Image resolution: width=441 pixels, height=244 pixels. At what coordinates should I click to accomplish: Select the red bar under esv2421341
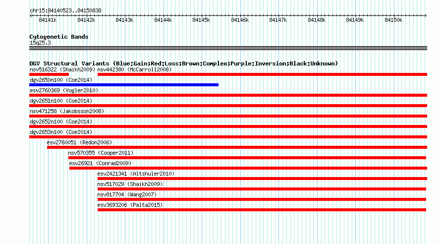[263, 179]
